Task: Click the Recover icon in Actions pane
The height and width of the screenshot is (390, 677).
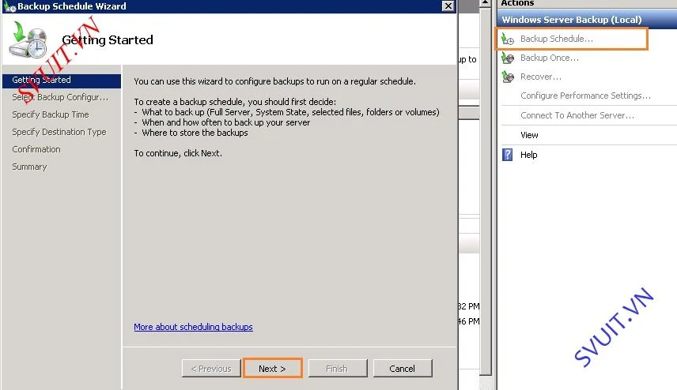Action: pos(508,77)
